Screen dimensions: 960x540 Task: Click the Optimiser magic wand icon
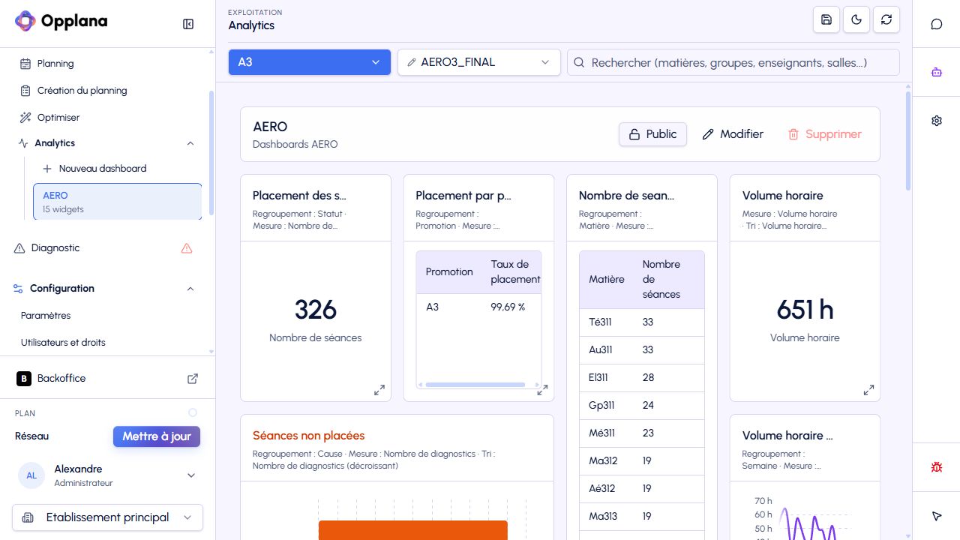click(25, 118)
